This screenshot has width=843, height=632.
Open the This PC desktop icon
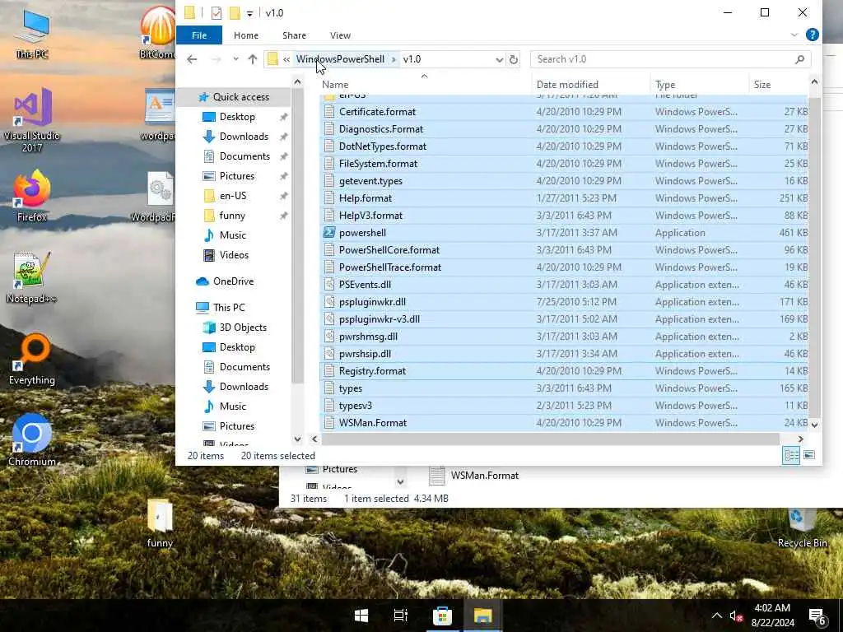[x=32, y=33]
